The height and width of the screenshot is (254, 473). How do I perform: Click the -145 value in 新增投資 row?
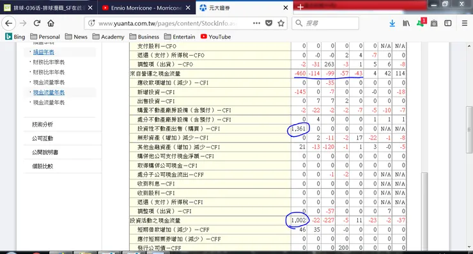coord(300,92)
